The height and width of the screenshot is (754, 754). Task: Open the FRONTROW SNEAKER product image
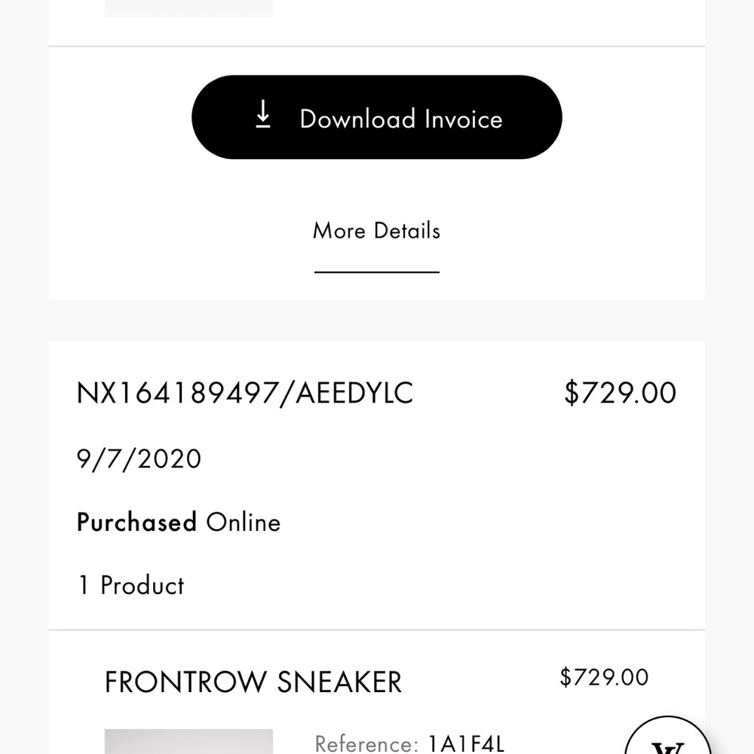click(x=188, y=743)
